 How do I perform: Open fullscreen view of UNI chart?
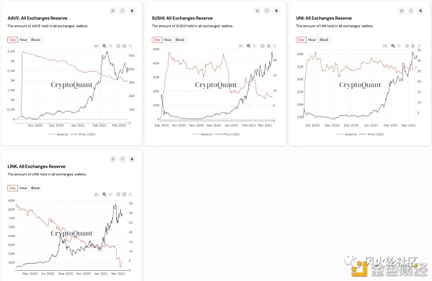411,11
